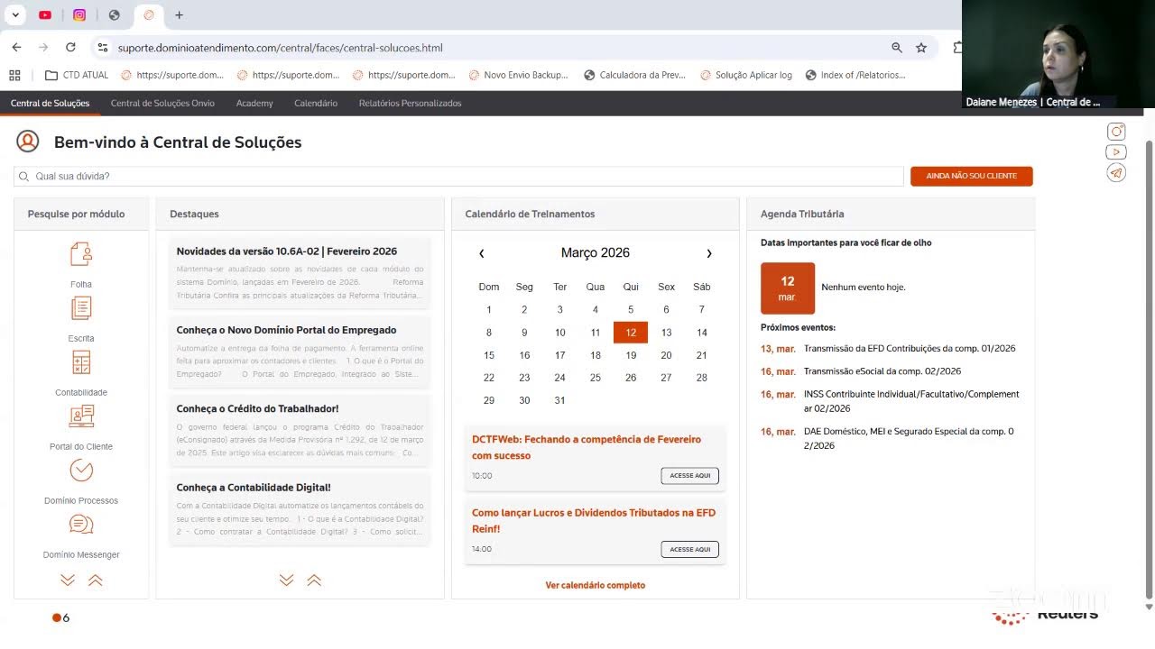This screenshot has width=1155, height=649.
Task: Select the Central de Soluções menu tab
Action: point(50,103)
